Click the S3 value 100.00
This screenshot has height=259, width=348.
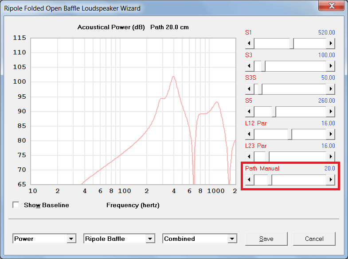point(326,55)
